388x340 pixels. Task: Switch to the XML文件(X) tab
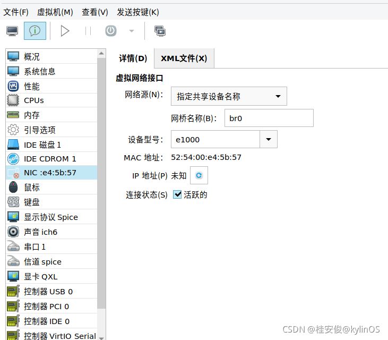(184, 58)
